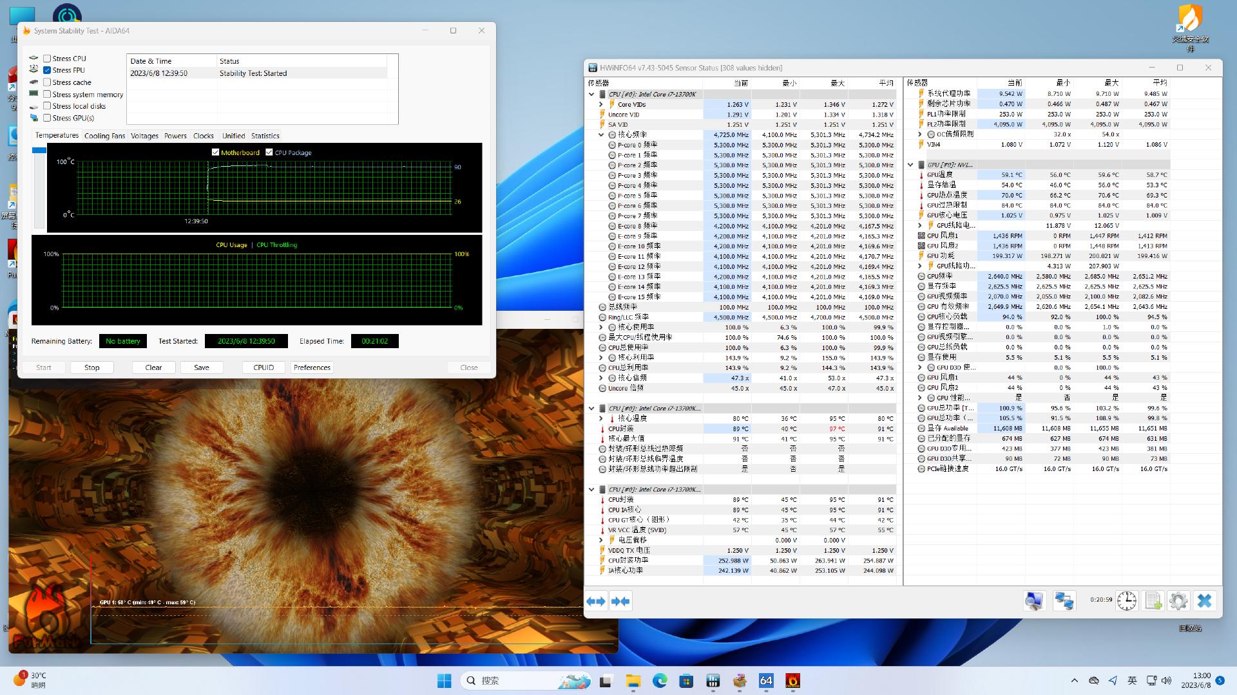
Task: Collapse the 核心频率 sensor group
Action: point(601,135)
